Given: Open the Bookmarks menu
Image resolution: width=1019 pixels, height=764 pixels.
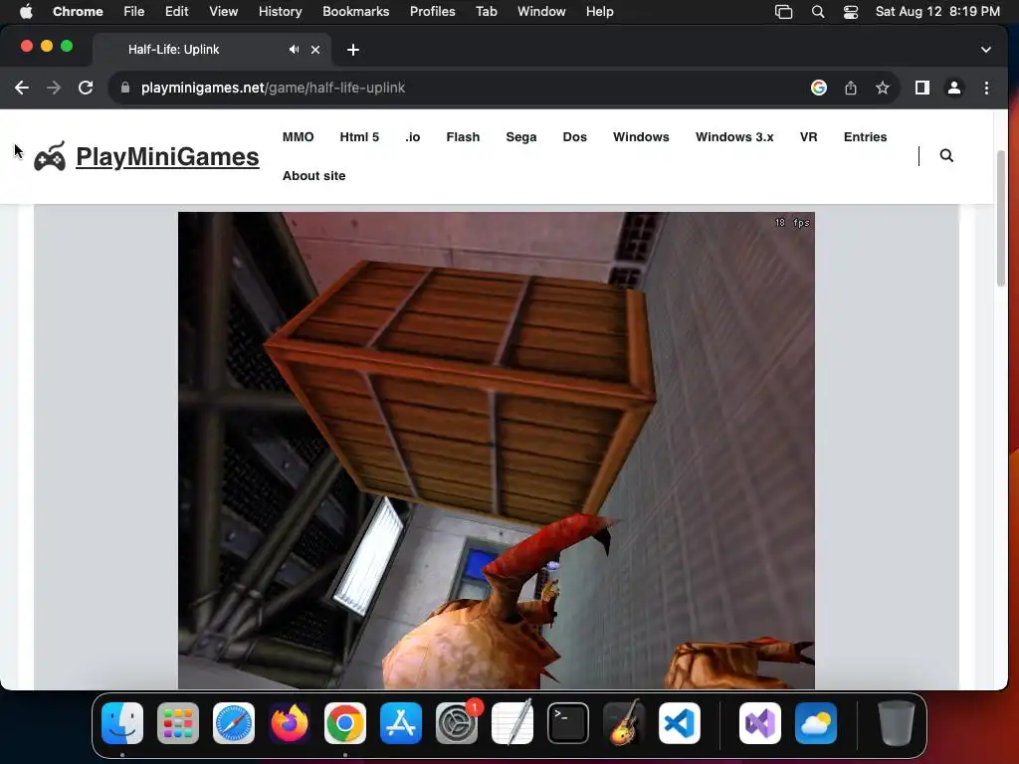Looking at the screenshot, I should coord(355,12).
